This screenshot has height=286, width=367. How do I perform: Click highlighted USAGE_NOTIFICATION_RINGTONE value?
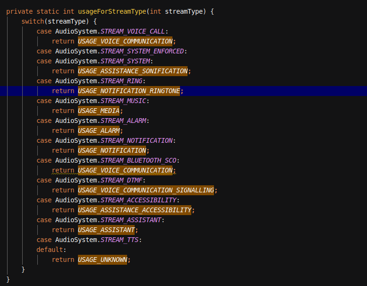129,91
